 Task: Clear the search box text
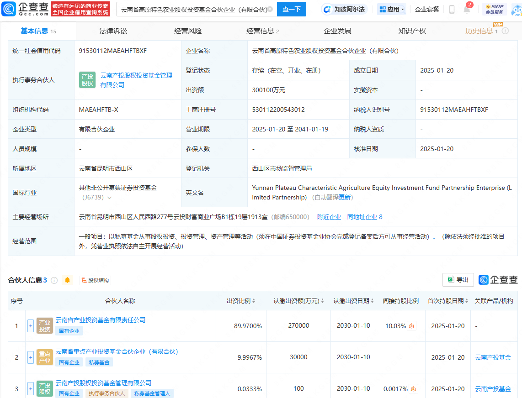(x=270, y=9)
